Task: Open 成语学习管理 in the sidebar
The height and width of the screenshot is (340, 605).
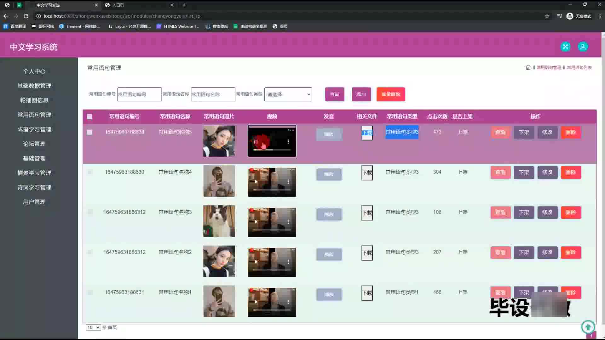Action: click(x=34, y=129)
